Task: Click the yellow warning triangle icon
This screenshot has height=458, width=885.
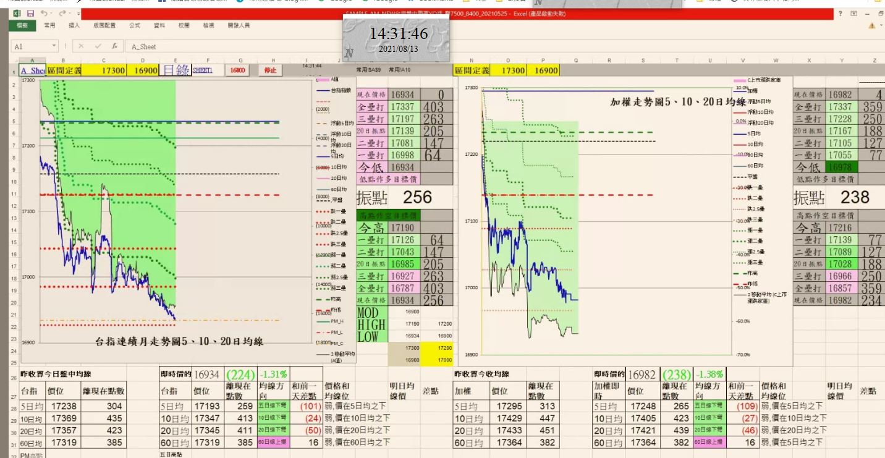Action: pyautogui.click(x=872, y=25)
